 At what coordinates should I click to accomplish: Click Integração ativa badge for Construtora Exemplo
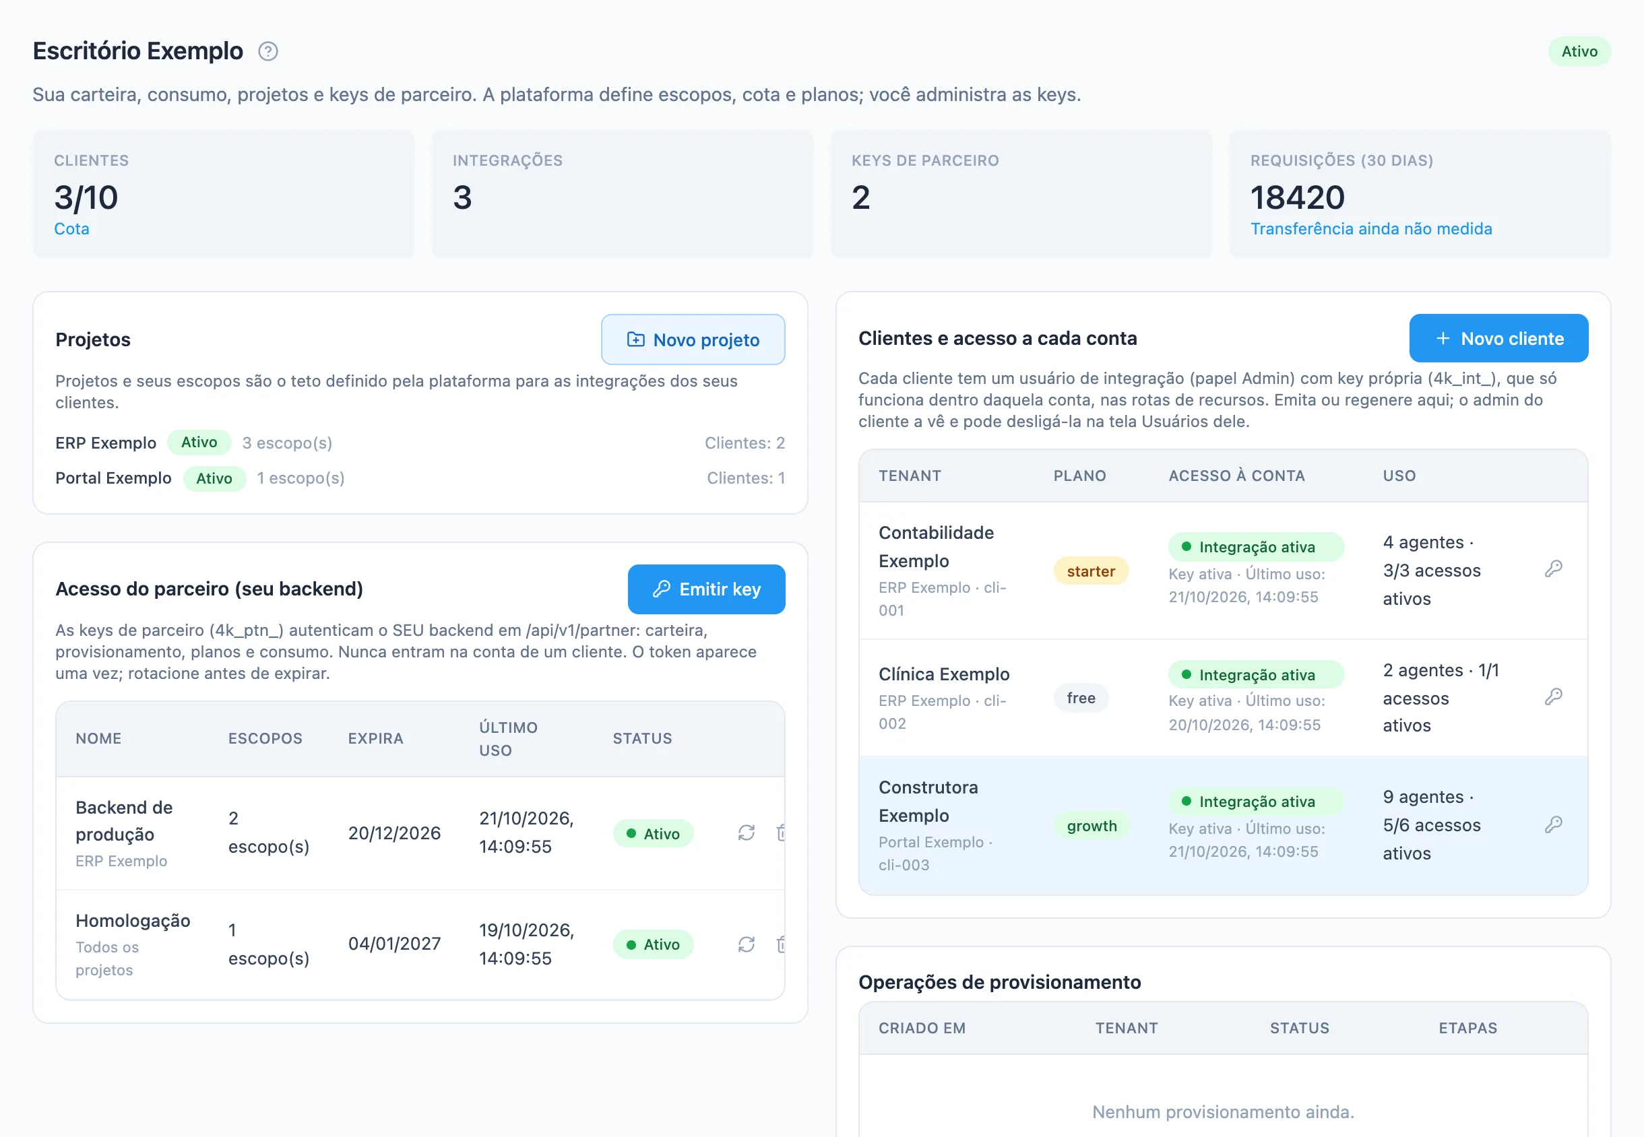[1256, 802]
